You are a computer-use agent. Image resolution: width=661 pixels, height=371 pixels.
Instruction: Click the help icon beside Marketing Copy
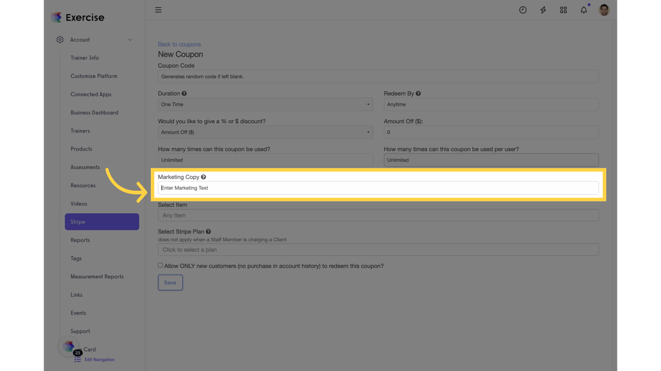click(x=203, y=177)
